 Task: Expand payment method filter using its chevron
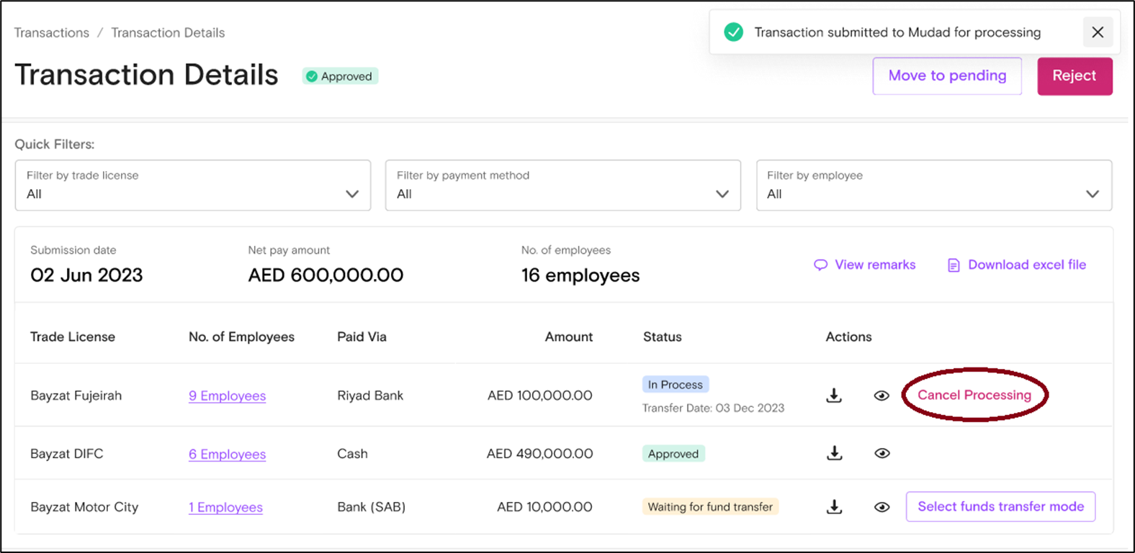(722, 194)
